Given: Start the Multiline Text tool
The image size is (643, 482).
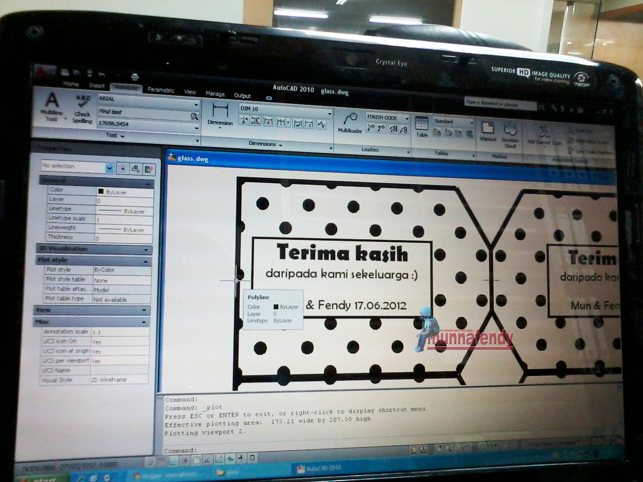Looking at the screenshot, I should click(52, 107).
